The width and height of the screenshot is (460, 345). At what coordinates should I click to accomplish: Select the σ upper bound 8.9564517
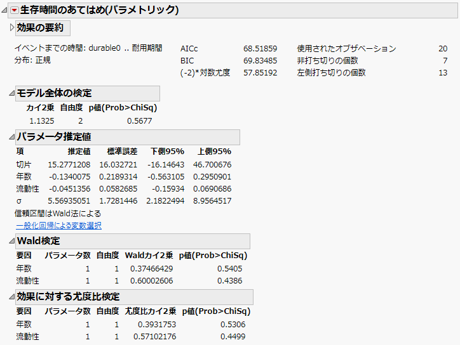tap(212, 201)
